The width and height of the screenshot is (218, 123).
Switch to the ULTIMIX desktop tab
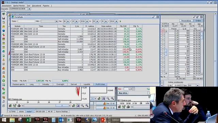point(12,112)
